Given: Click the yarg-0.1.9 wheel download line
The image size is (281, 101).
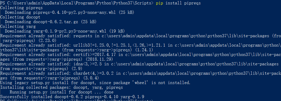Looking at the screenshot, I should pos(65,31).
